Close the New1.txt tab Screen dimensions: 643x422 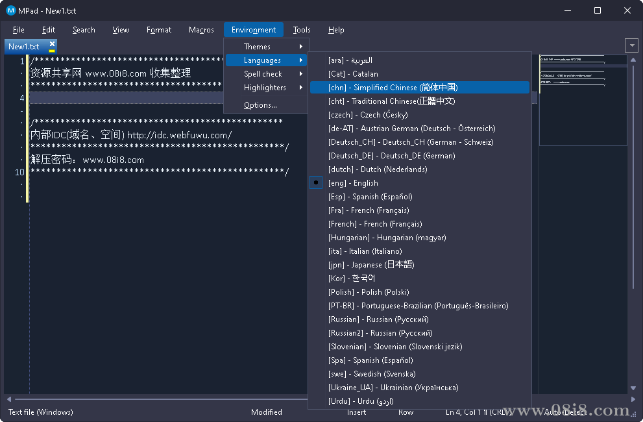coord(52,44)
